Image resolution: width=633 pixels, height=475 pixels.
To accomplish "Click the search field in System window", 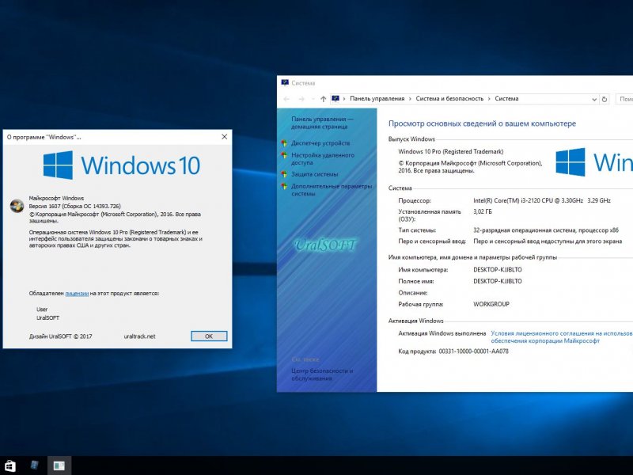I will click(x=624, y=99).
